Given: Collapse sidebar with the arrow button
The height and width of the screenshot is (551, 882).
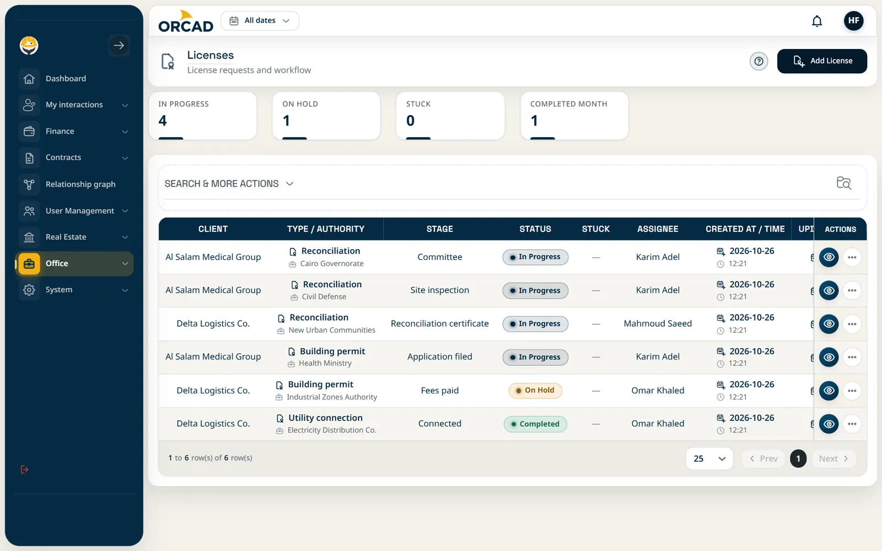Looking at the screenshot, I should point(119,46).
